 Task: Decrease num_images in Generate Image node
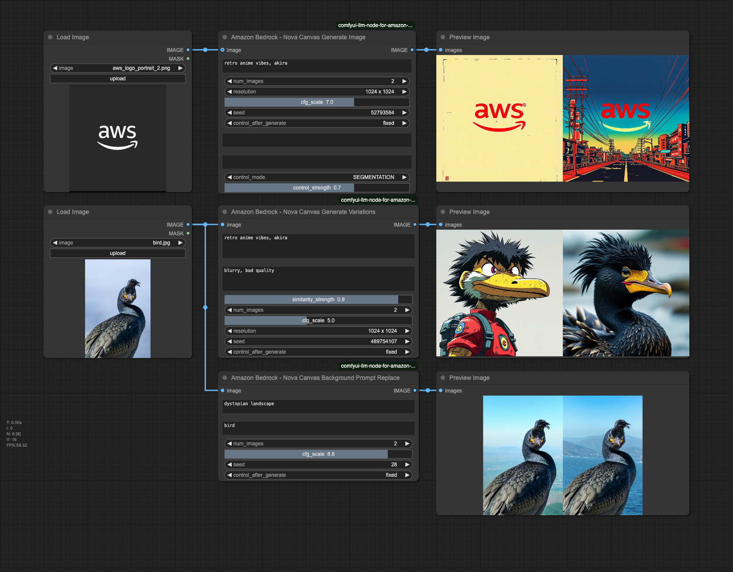point(229,81)
